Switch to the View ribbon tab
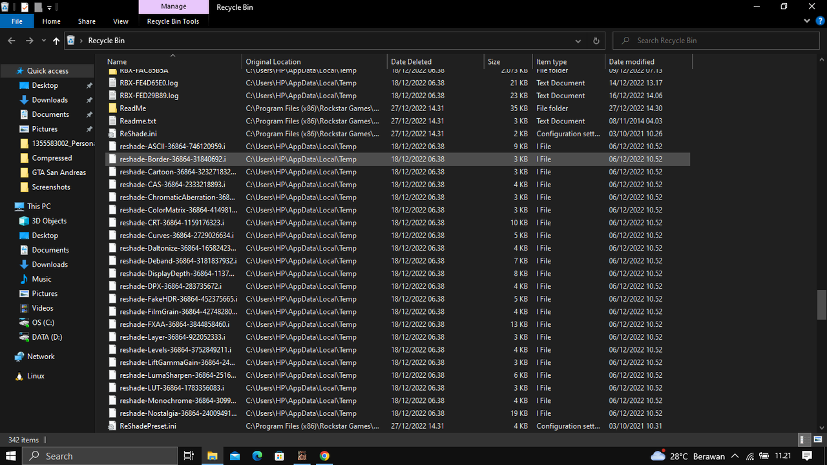 coord(121,21)
